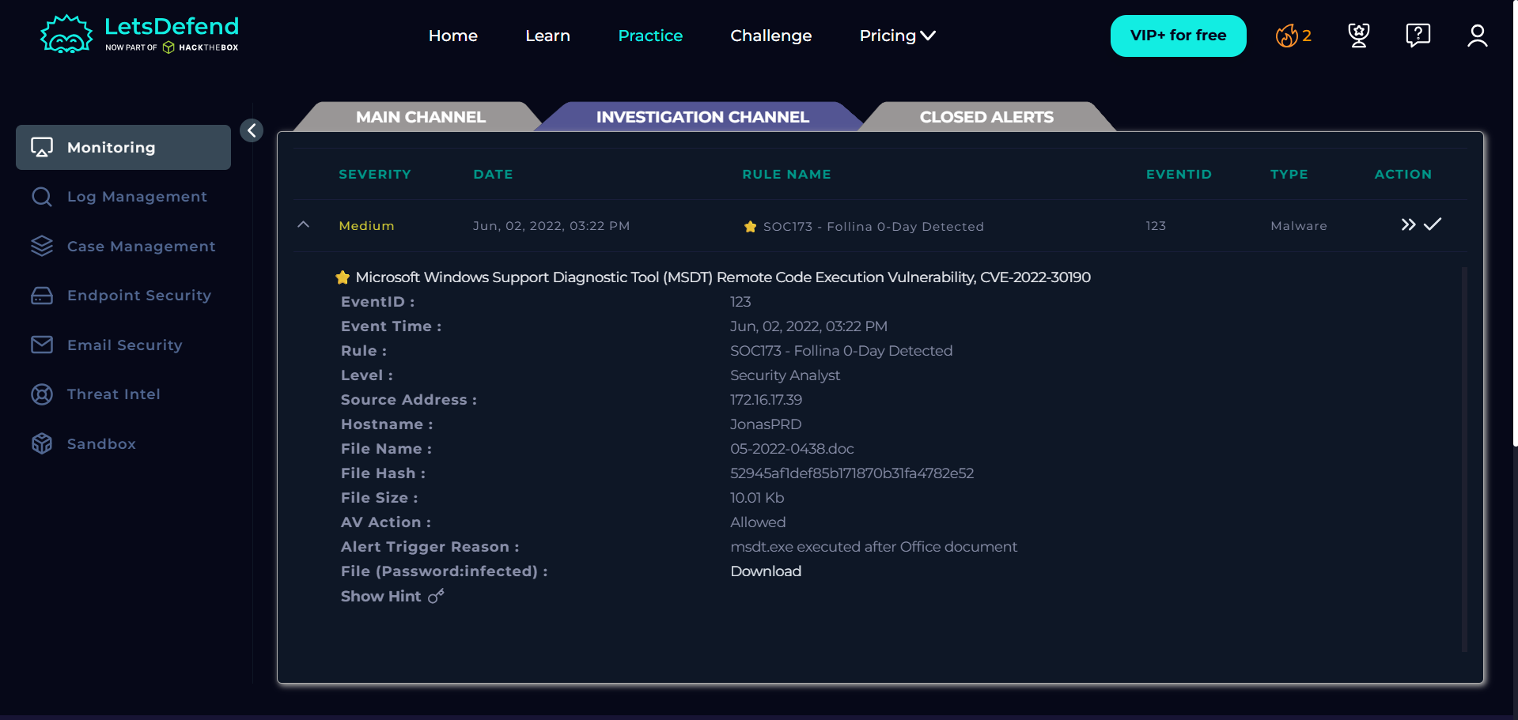Show the alert hint
1518x720 pixels.
coord(381,597)
